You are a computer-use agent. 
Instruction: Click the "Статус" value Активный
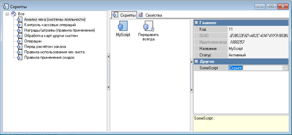[237, 55]
